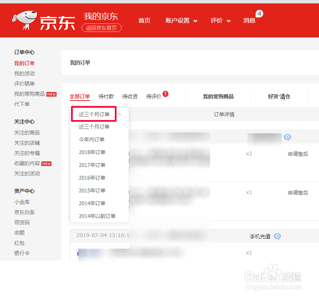Expand the 评价 dropdown arrow
The height and width of the screenshot is (298, 319).
click(229, 21)
